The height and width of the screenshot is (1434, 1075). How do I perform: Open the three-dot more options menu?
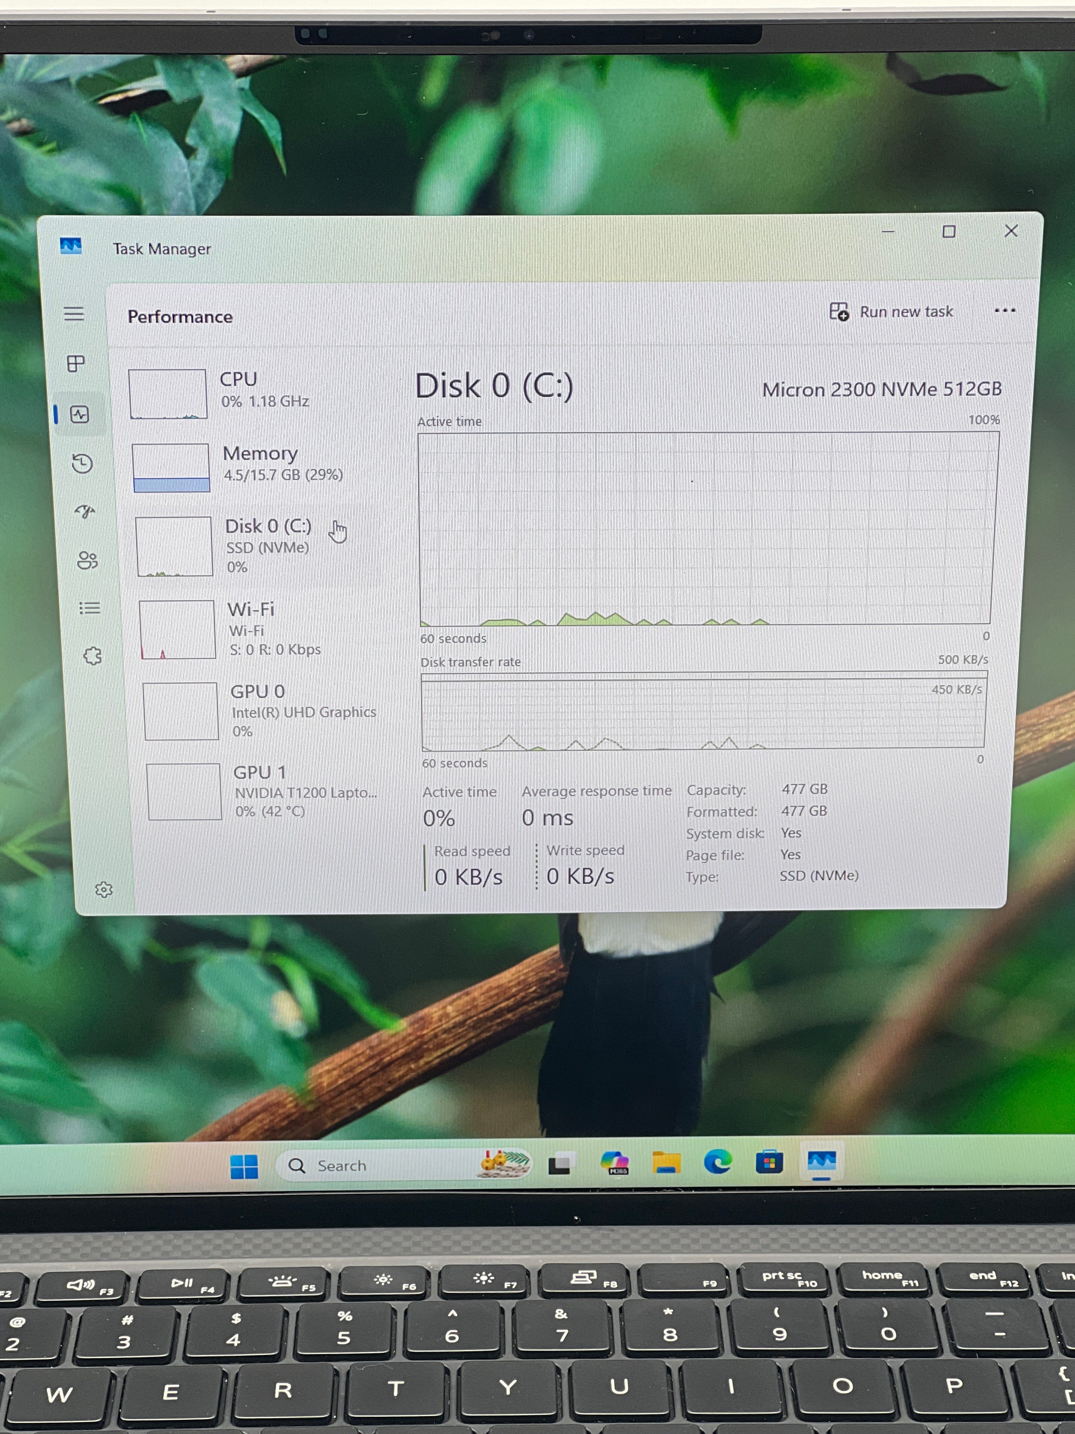(x=1004, y=310)
